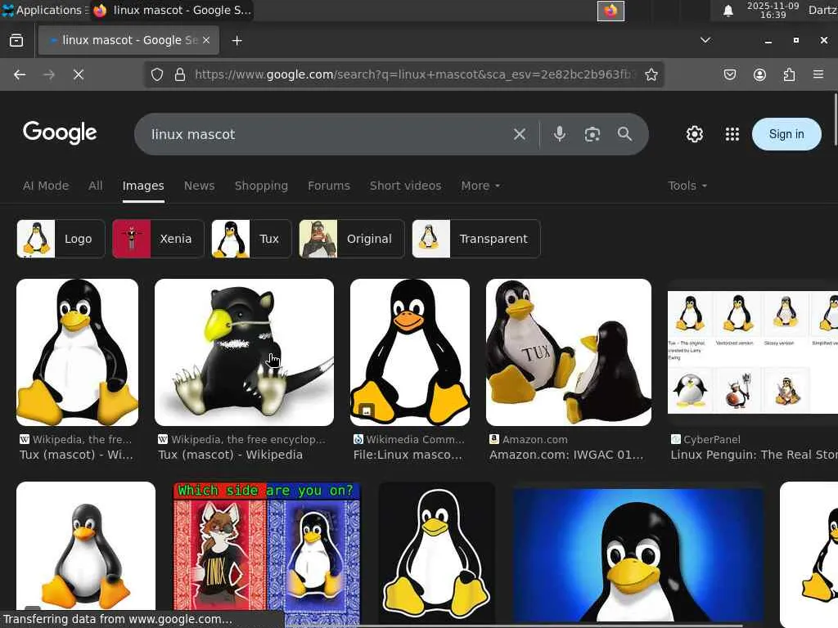Image resolution: width=838 pixels, height=628 pixels.
Task: Bookmark this page with star icon
Action: 651,74
